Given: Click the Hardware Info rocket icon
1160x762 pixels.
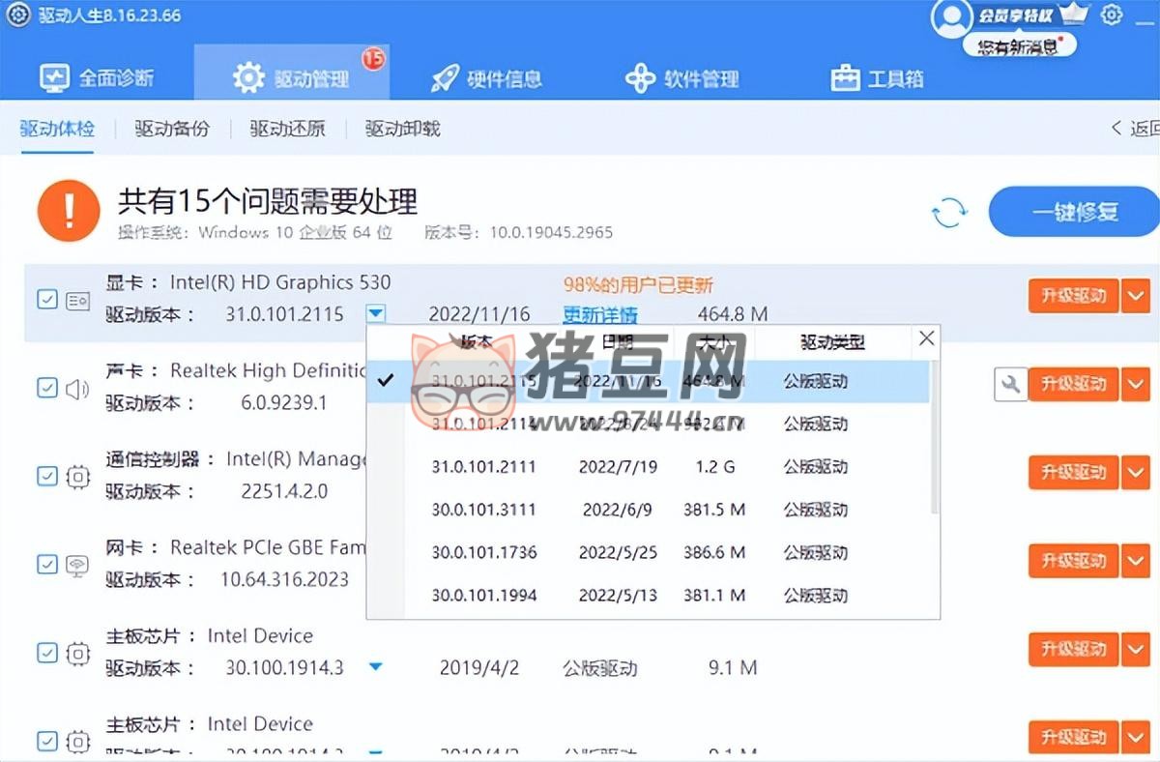Looking at the screenshot, I should [445, 78].
